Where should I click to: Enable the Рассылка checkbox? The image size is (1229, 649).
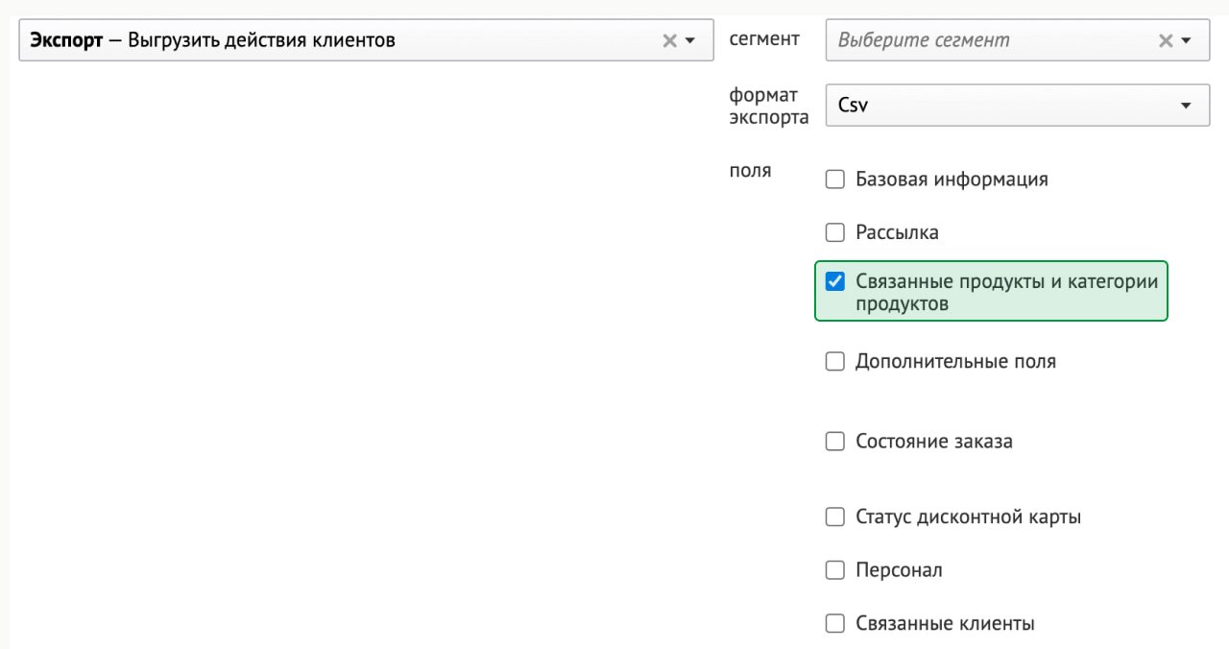(835, 232)
